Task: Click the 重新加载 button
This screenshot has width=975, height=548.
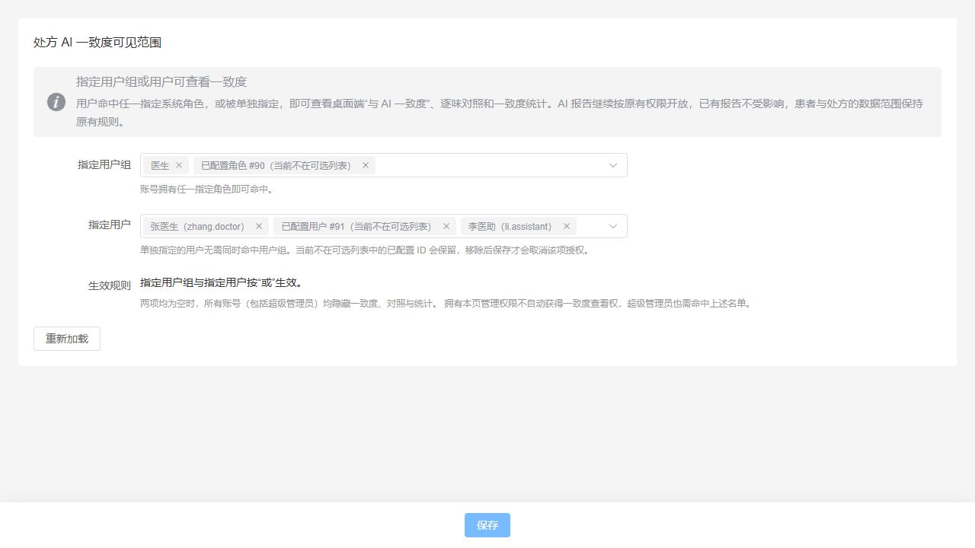Action: (x=67, y=339)
